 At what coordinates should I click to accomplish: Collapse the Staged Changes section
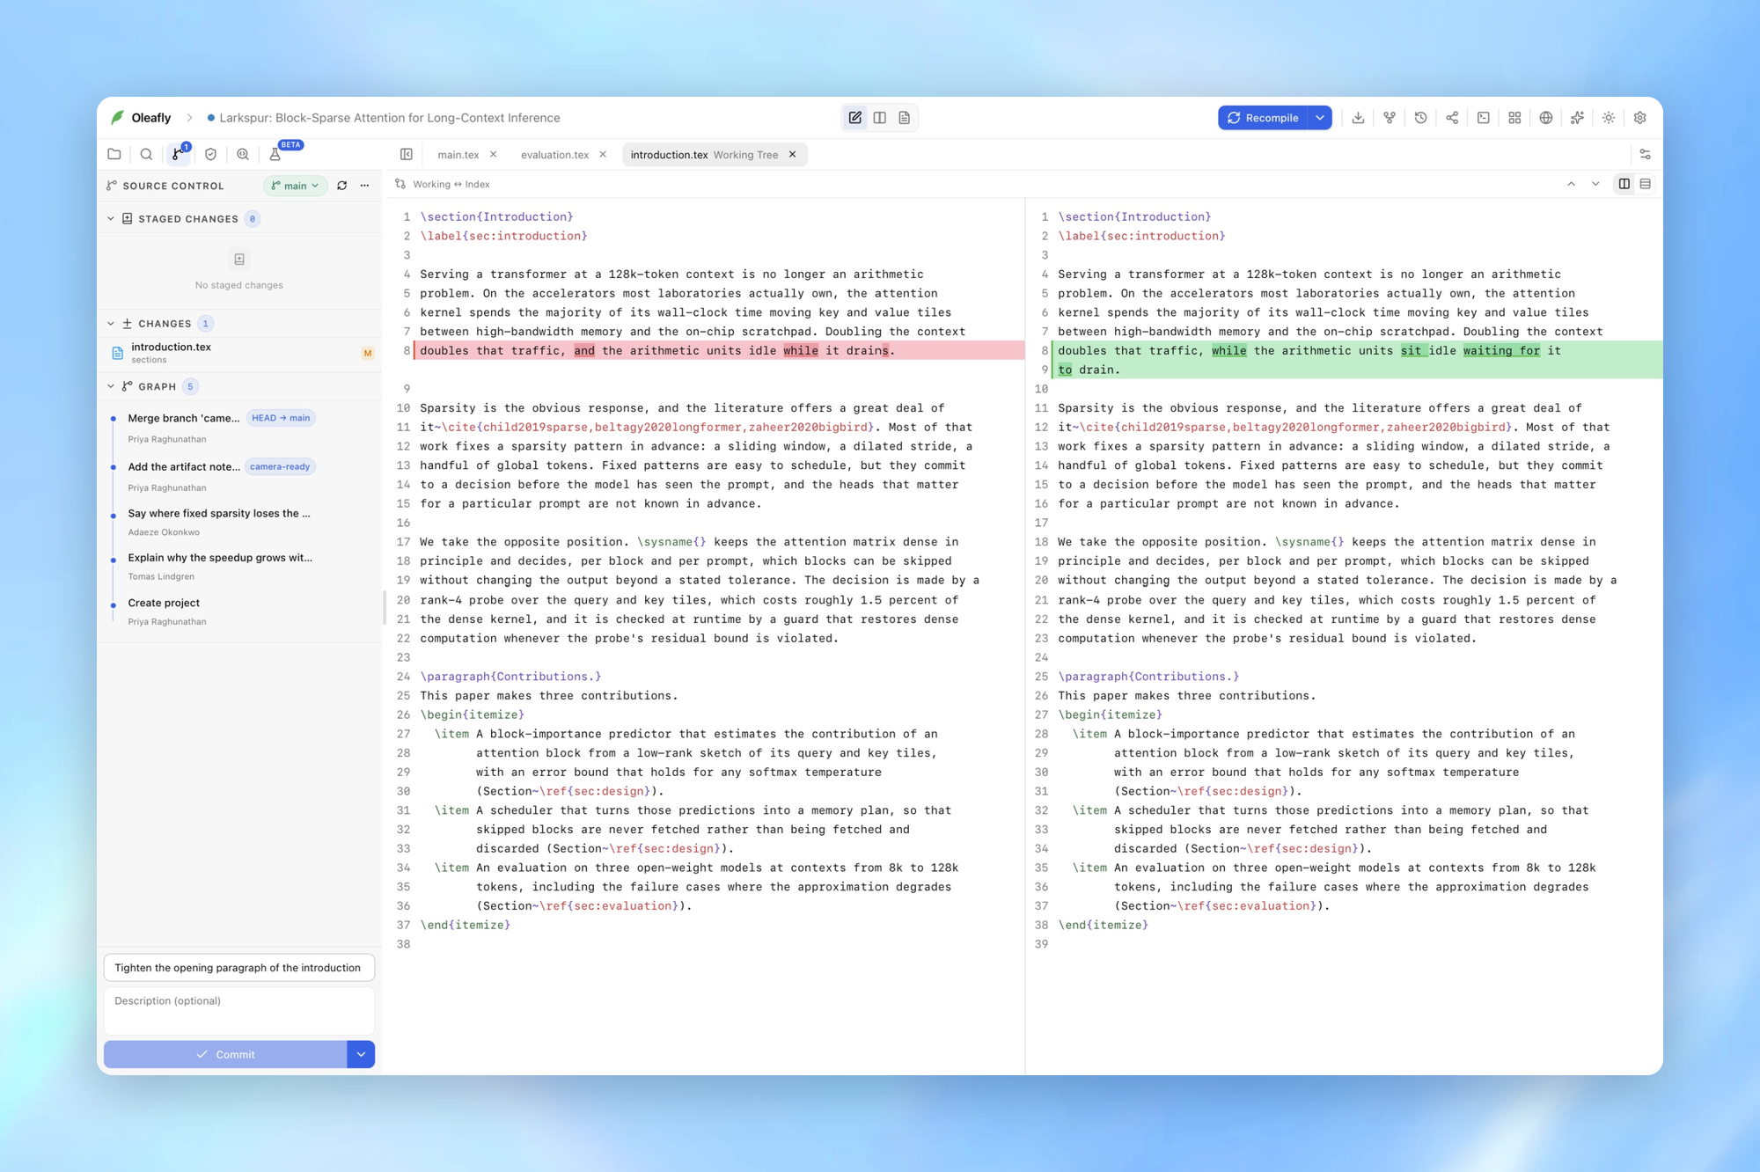click(111, 219)
